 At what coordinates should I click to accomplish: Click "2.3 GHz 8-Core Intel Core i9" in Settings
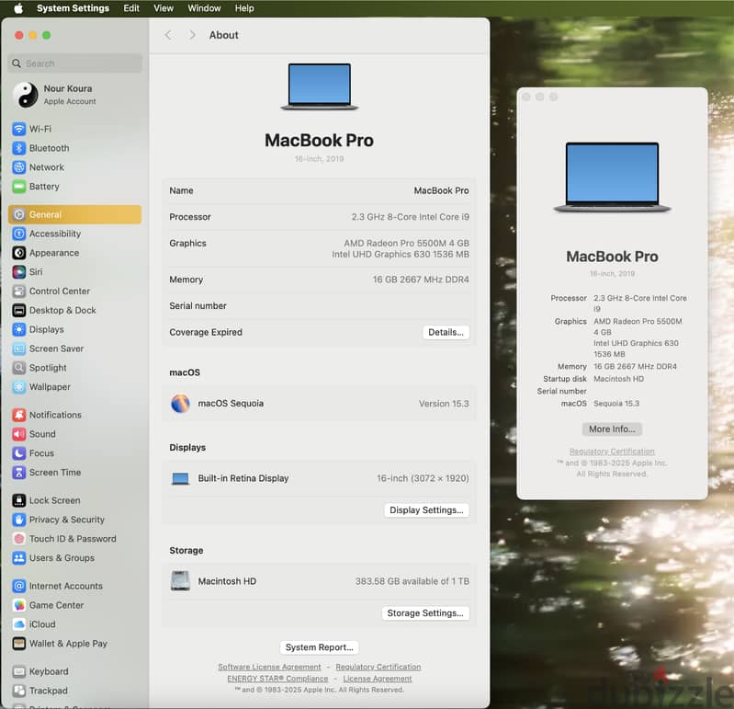tap(410, 217)
